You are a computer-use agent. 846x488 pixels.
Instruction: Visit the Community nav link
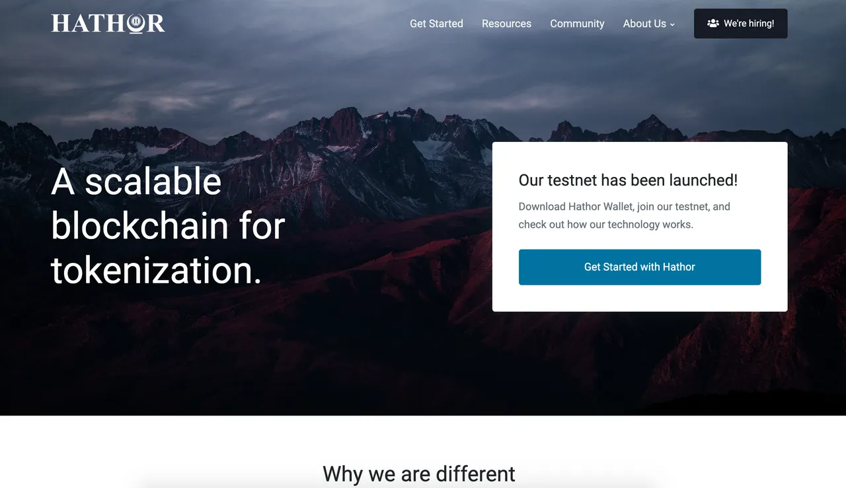pyautogui.click(x=577, y=23)
